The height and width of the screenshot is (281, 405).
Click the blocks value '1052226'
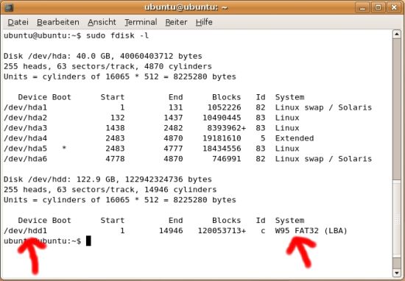(224, 107)
